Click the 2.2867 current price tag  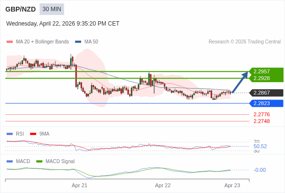tap(266, 93)
